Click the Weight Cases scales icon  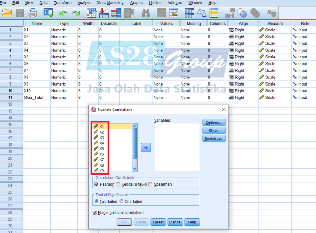pyautogui.click(x=202, y=13)
